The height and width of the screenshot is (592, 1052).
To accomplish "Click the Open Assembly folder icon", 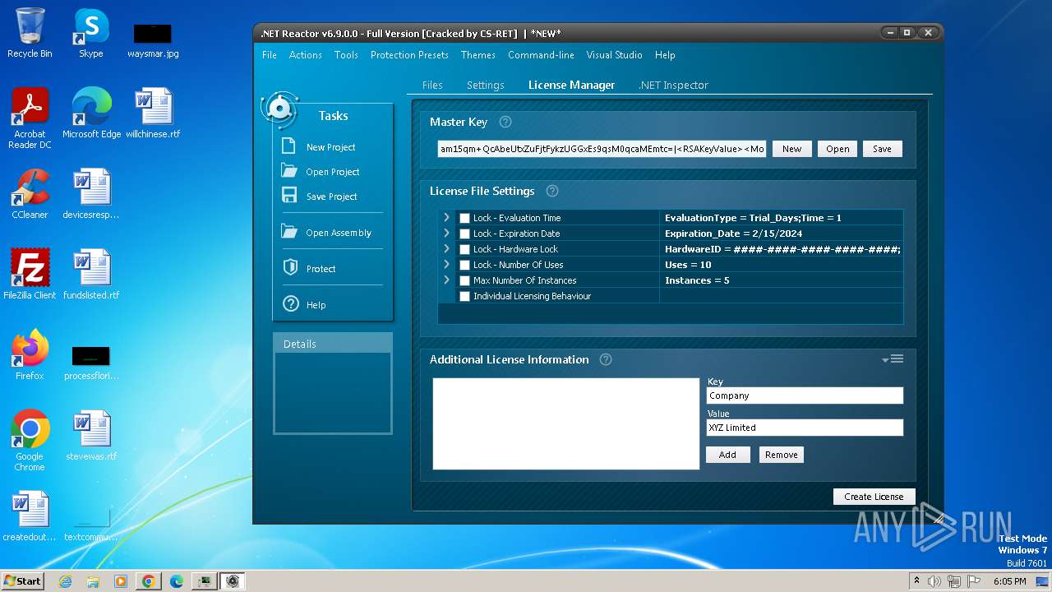I will [288, 232].
